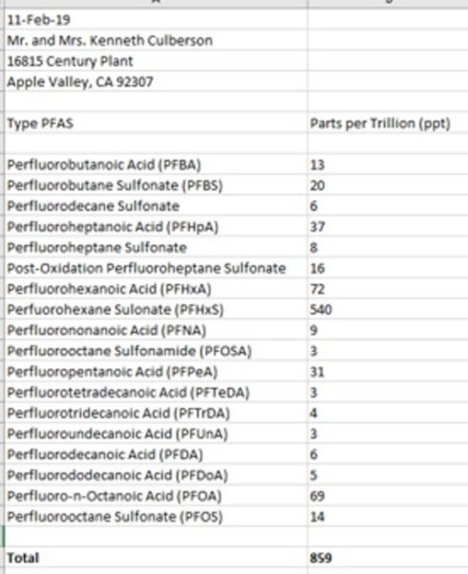Select the Perfluorobutanoic Acid (PFBA) cell
The height and width of the screenshot is (574, 468).
[156, 165]
